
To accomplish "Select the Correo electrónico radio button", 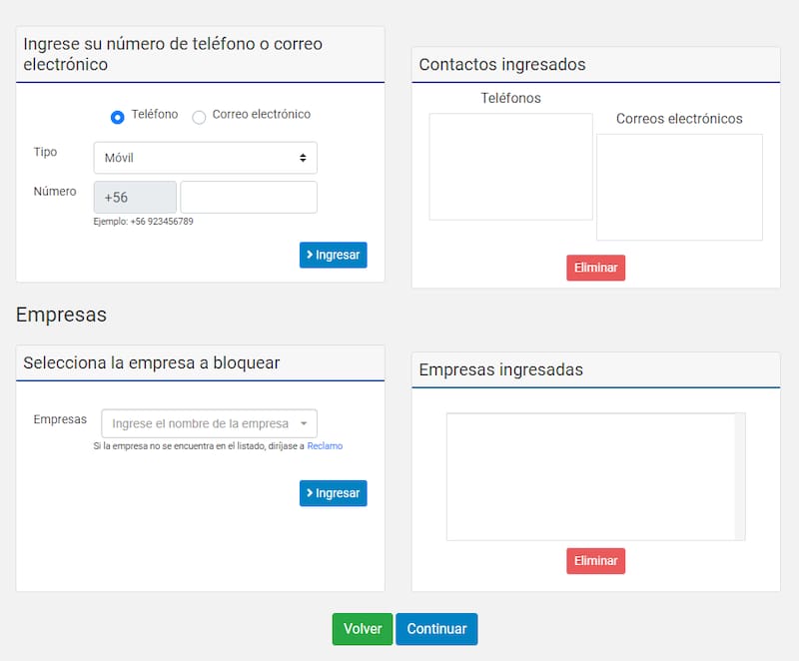I will 197,117.
